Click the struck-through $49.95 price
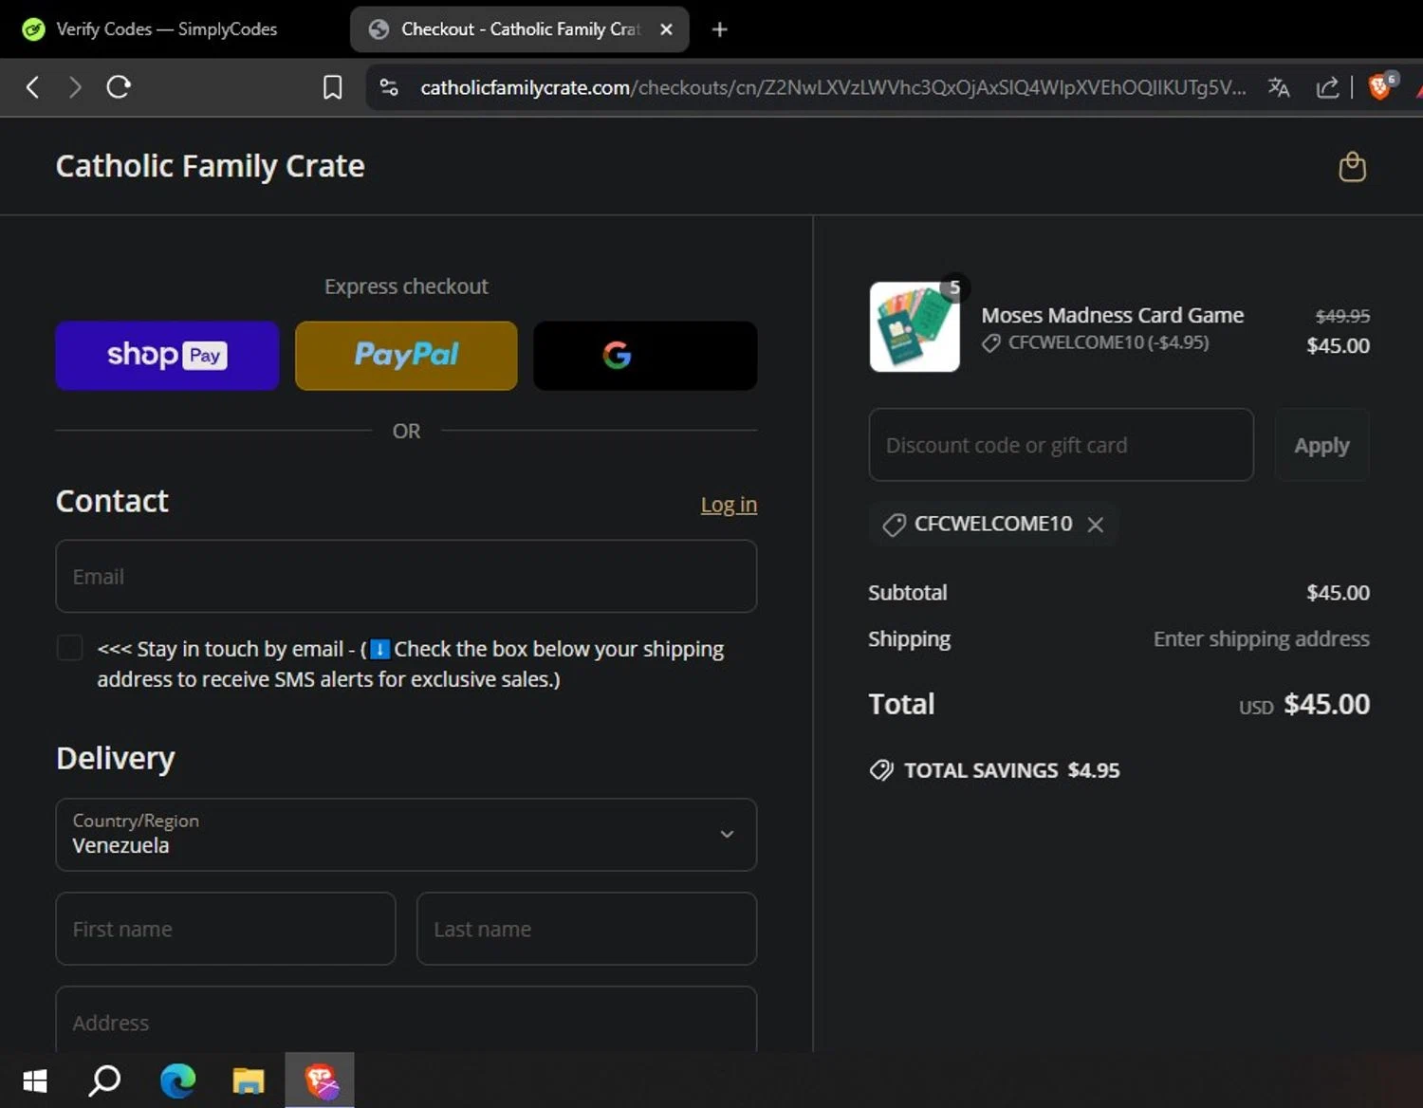The image size is (1423, 1108). 1342,316
